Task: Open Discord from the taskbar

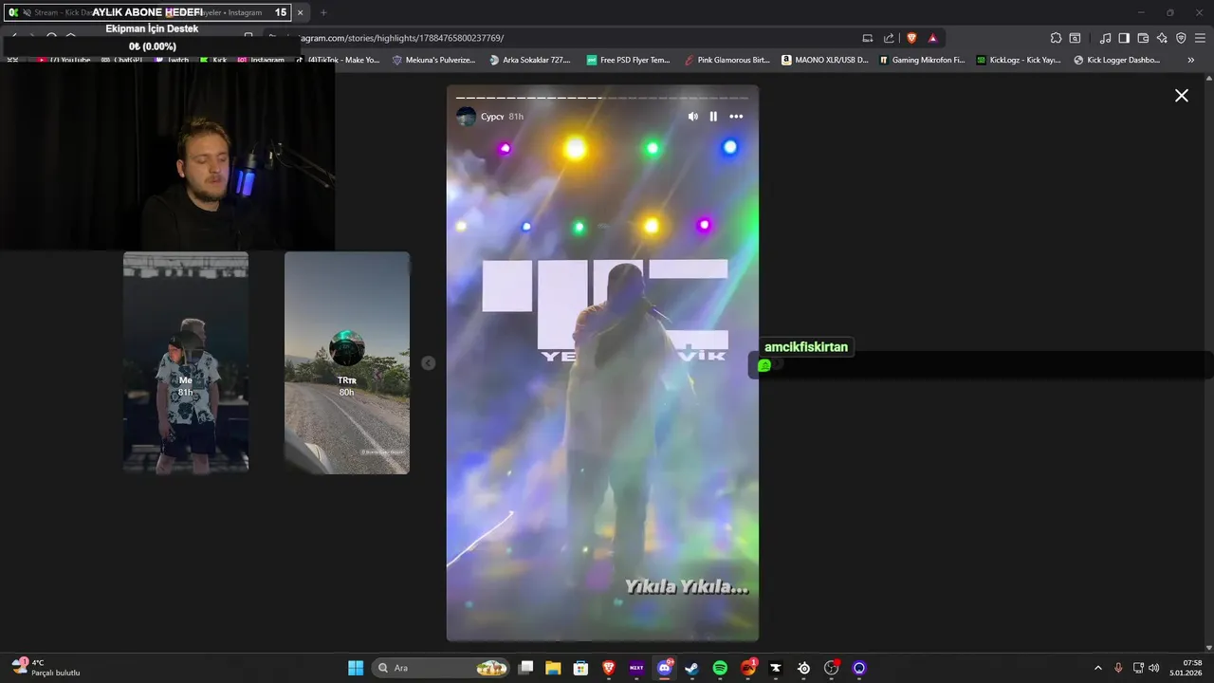Action: pyautogui.click(x=665, y=668)
